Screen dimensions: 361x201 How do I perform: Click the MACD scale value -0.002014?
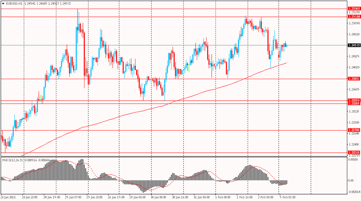click(x=354, y=192)
